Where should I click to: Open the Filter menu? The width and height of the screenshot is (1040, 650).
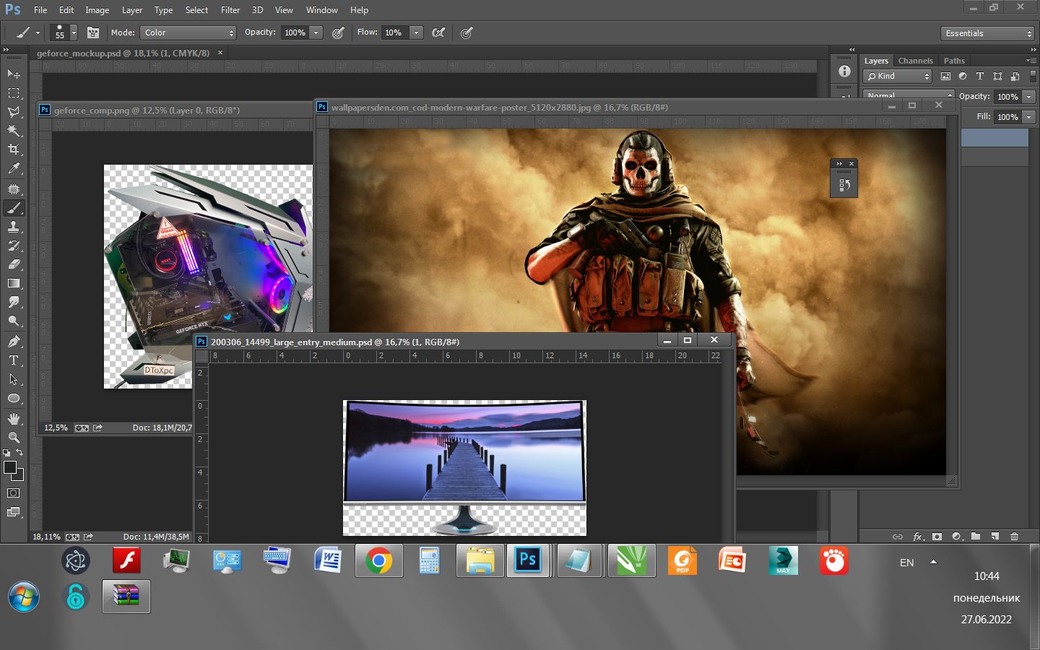point(230,10)
